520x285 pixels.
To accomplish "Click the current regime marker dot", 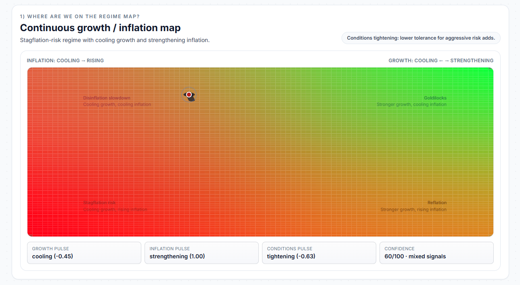I will pyautogui.click(x=189, y=95).
